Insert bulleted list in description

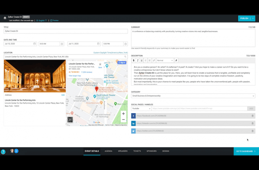tap(150, 61)
